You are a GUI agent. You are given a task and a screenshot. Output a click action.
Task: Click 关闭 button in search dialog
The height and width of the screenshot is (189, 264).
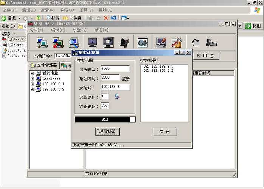(x=165, y=132)
